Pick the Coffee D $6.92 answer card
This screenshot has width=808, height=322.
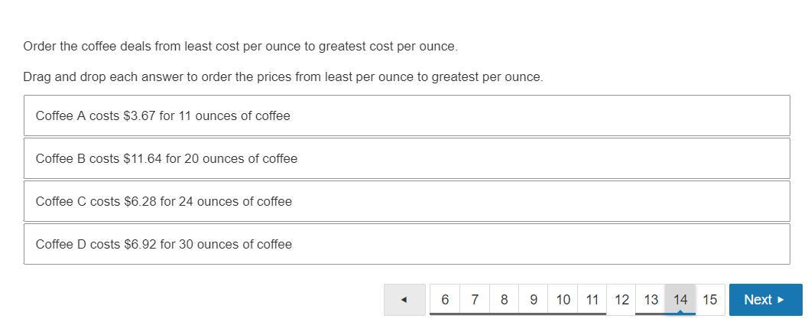pyautogui.click(x=406, y=245)
